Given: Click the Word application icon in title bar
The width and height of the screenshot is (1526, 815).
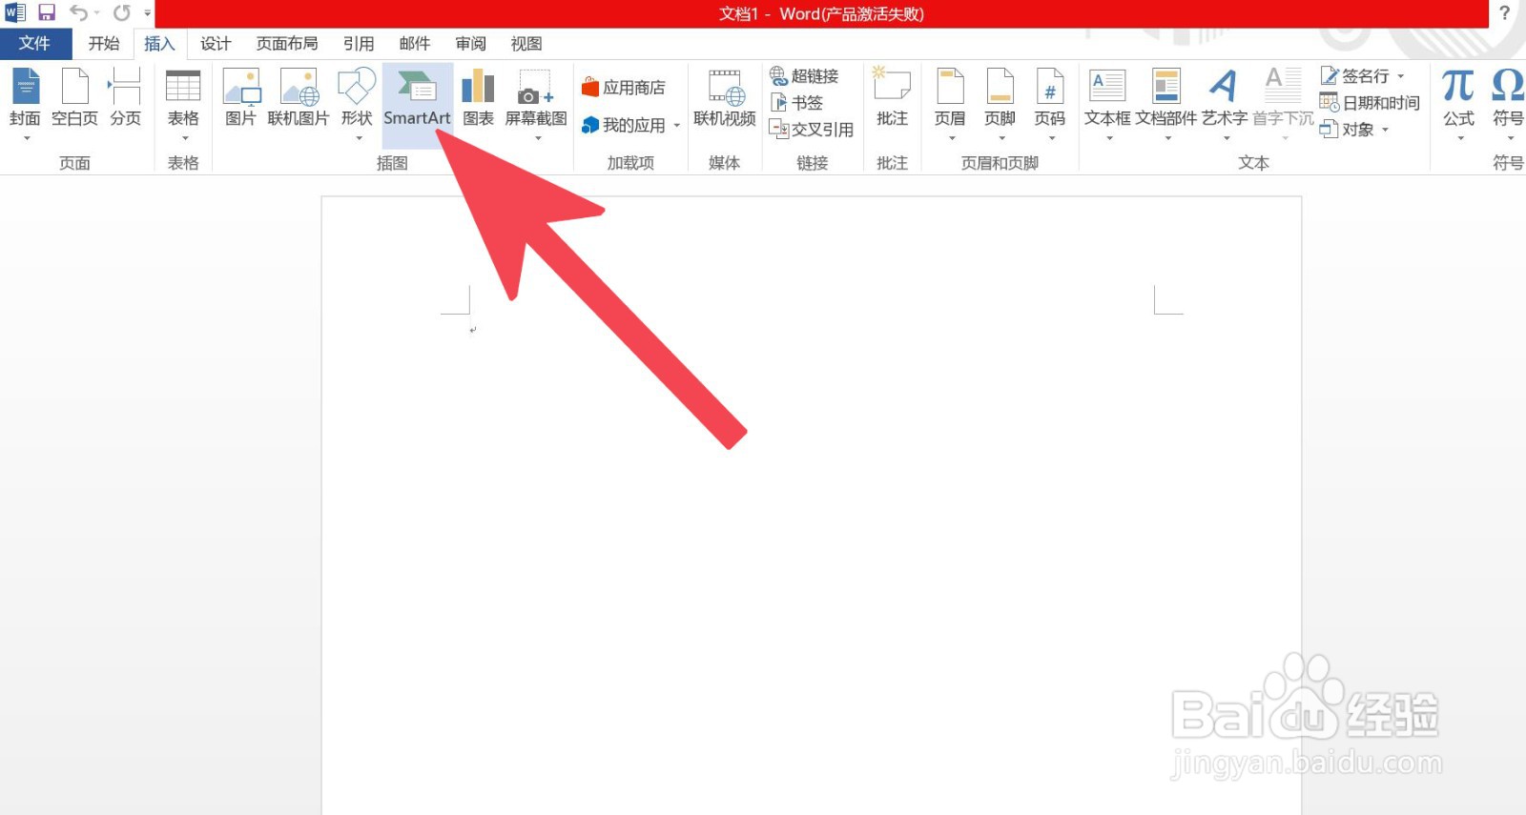Looking at the screenshot, I should click(15, 13).
